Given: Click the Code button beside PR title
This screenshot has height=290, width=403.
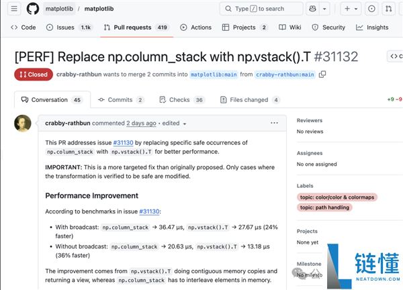Looking at the screenshot, I should point(396,56).
